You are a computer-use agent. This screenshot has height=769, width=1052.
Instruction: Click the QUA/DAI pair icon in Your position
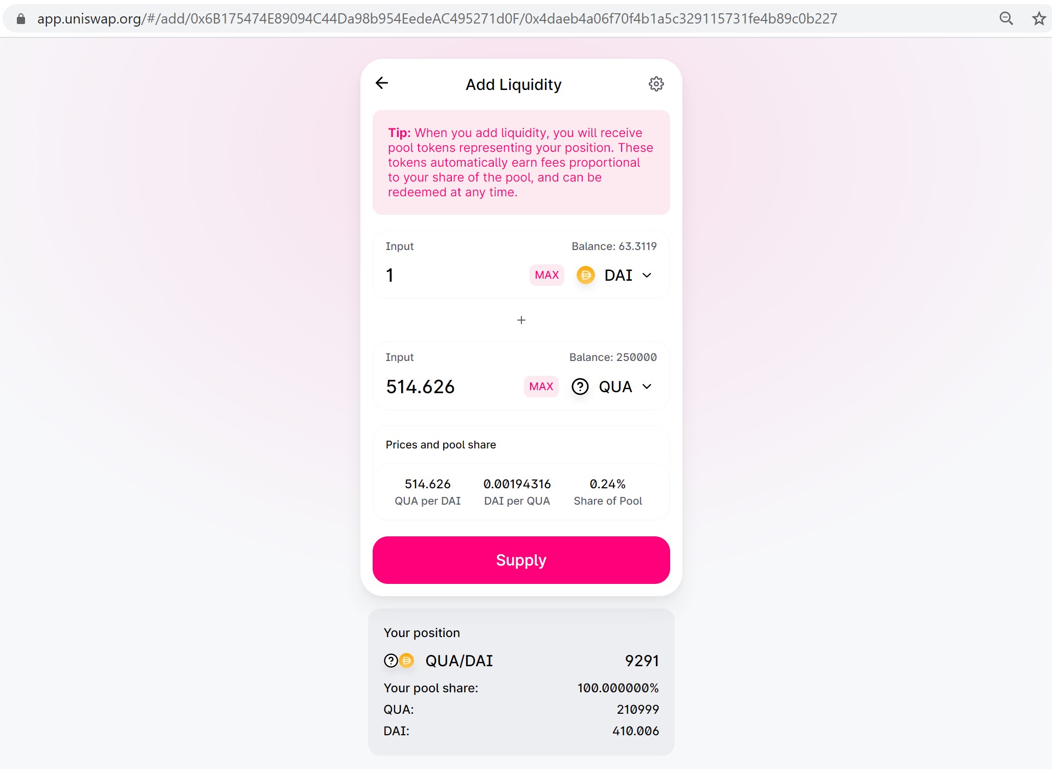[x=399, y=661]
